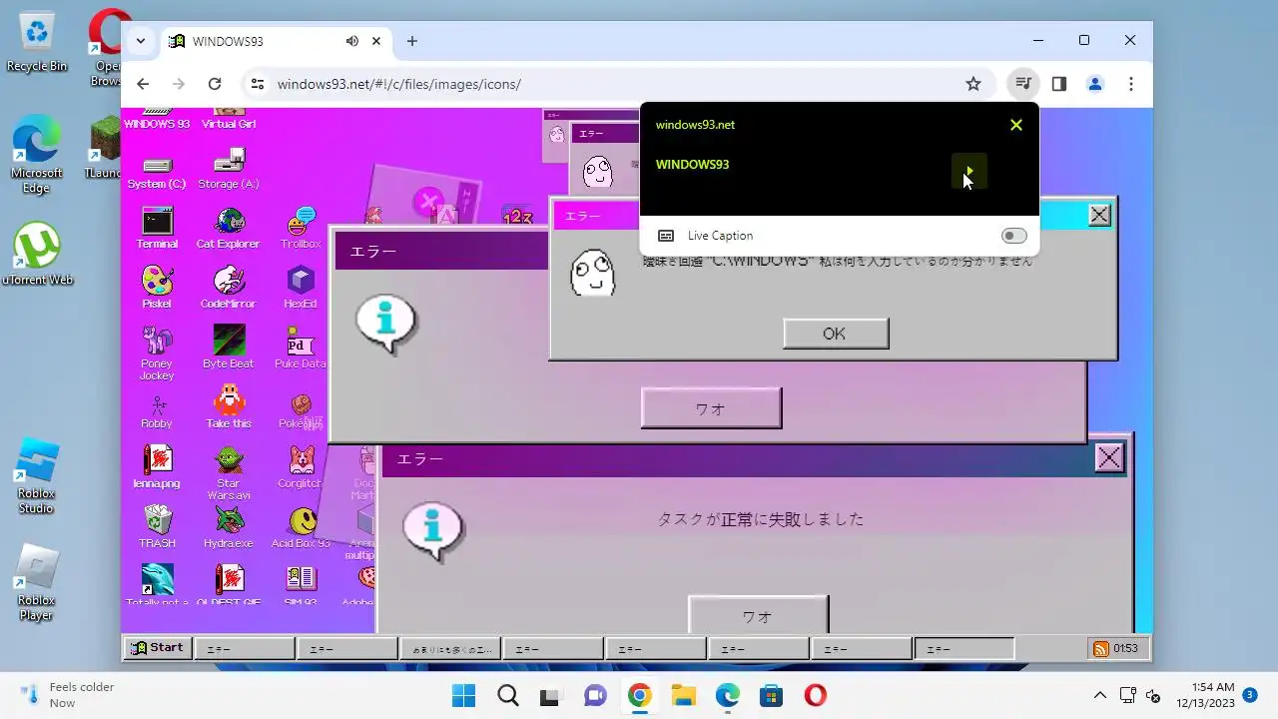Viewport: 1278px width, 719px height.
Task: Click the Windows93 tray clock 01:53
Action: coord(1125,649)
